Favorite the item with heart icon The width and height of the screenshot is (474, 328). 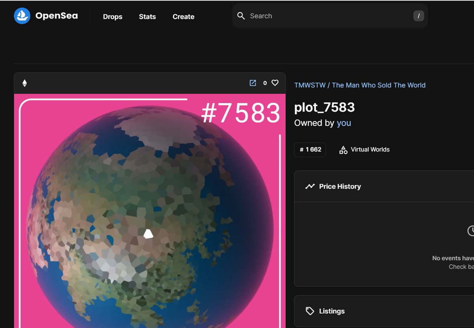coord(275,83)
